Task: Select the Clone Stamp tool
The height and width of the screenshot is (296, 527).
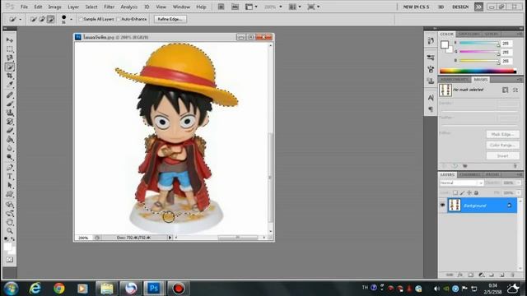Action: (x=10, y=113)
